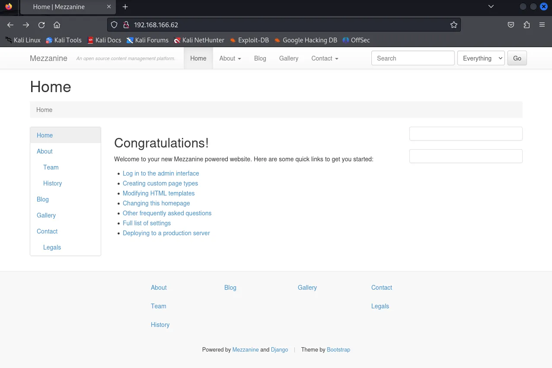Click the shield tracking protection icon
The height and width of the screenshot is (368, 552).
(114, 25)
